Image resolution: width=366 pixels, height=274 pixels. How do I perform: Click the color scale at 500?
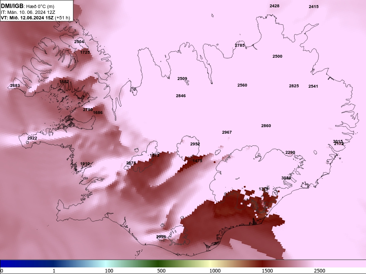click(161, 271)
